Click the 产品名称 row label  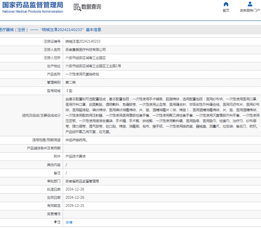pyautogui.click(x=54, y=74)
